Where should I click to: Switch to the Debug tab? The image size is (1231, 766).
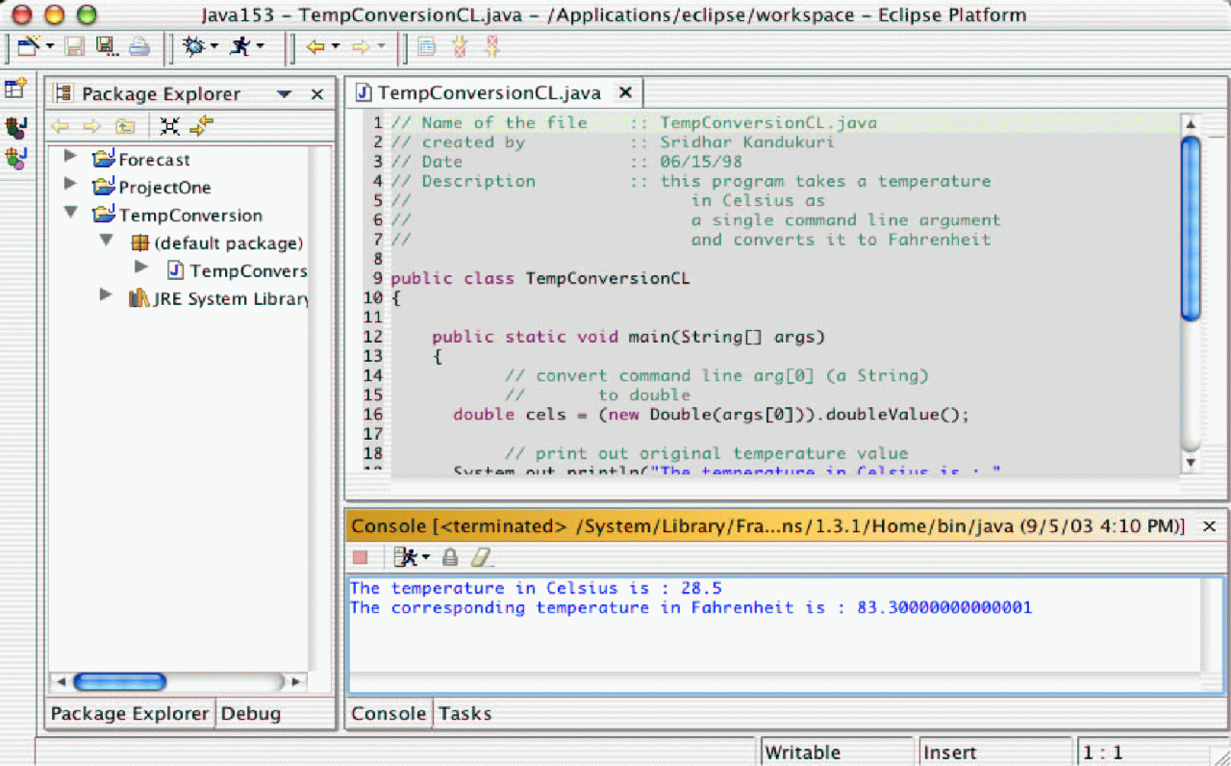click(x=250, y=714)
